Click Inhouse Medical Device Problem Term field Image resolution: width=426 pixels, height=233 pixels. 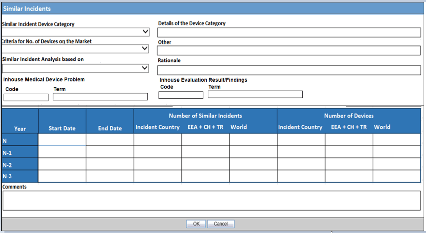click(x=100, y=97)
